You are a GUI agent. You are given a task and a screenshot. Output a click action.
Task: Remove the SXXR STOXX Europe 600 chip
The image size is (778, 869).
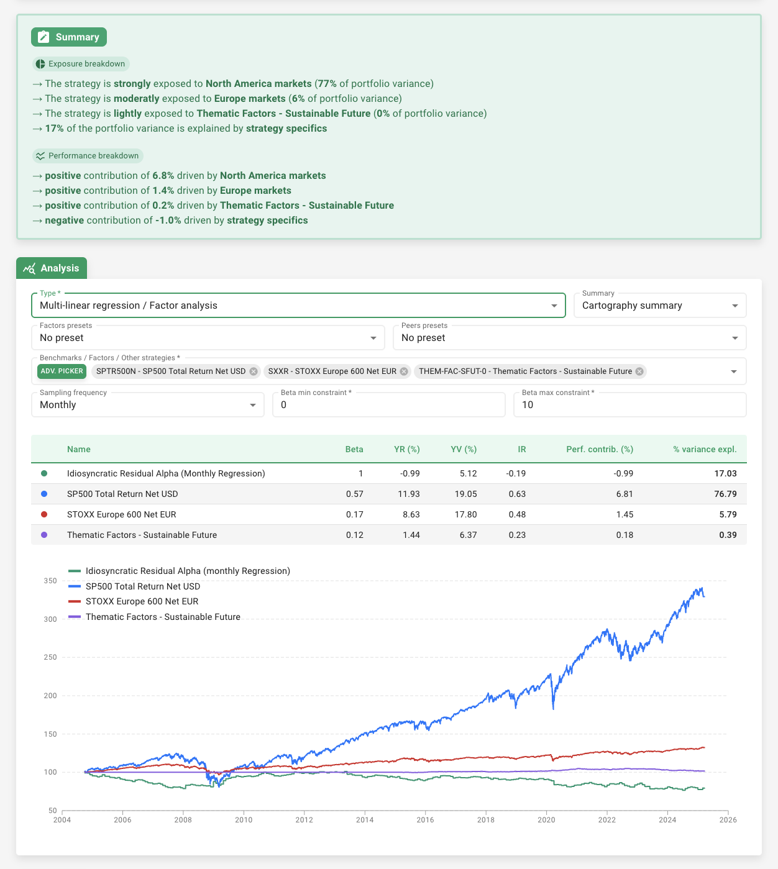(x=404, y=371)
